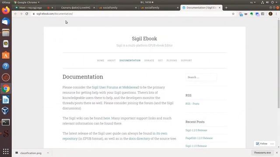Expand classification.png download options chevron
This screenshot has height=157, width=280.
pos(48,153)
